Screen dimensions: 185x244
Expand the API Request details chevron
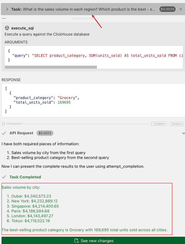pos(183,133)
